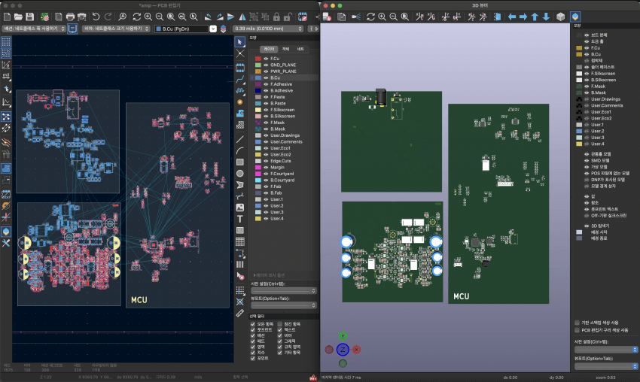Switch to the 객체 tab
This screenshot has height=382, width=640.
tap(285, 49)
